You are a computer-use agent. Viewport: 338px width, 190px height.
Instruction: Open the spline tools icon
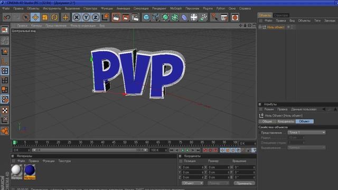coord(156,17)
